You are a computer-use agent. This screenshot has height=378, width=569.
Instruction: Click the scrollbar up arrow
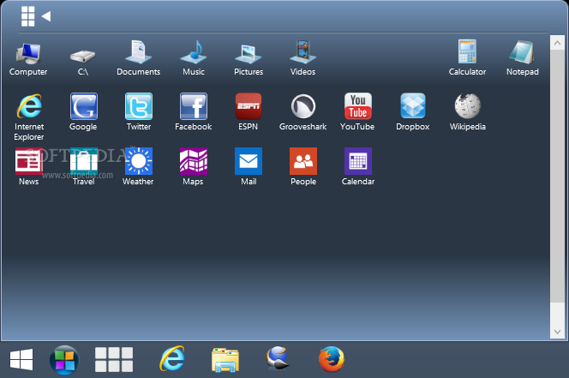pyautogui.click(x=557, y=43)
